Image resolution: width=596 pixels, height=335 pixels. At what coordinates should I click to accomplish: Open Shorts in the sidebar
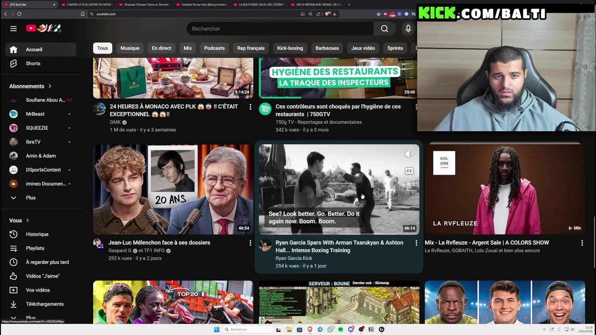pyautogui.click(x=41, y=63)
